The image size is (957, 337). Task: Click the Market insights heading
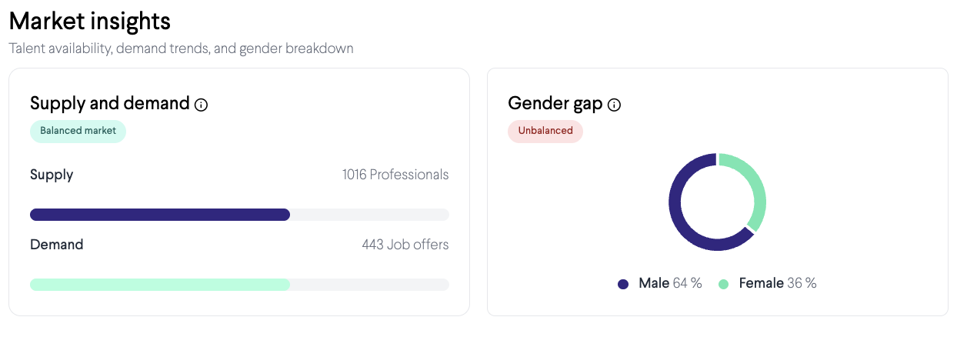click(x=90, y=20)
